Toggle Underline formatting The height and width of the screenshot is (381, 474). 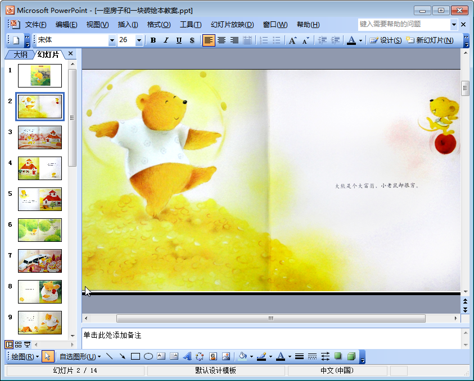tap(179, 40)
